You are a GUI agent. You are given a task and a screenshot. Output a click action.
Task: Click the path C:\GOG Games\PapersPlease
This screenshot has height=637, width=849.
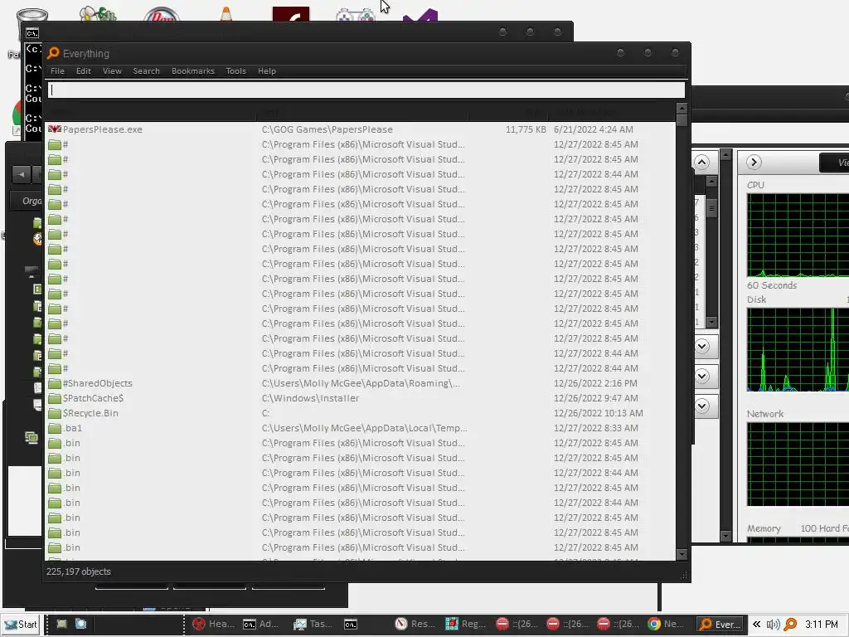coord(327,129)
